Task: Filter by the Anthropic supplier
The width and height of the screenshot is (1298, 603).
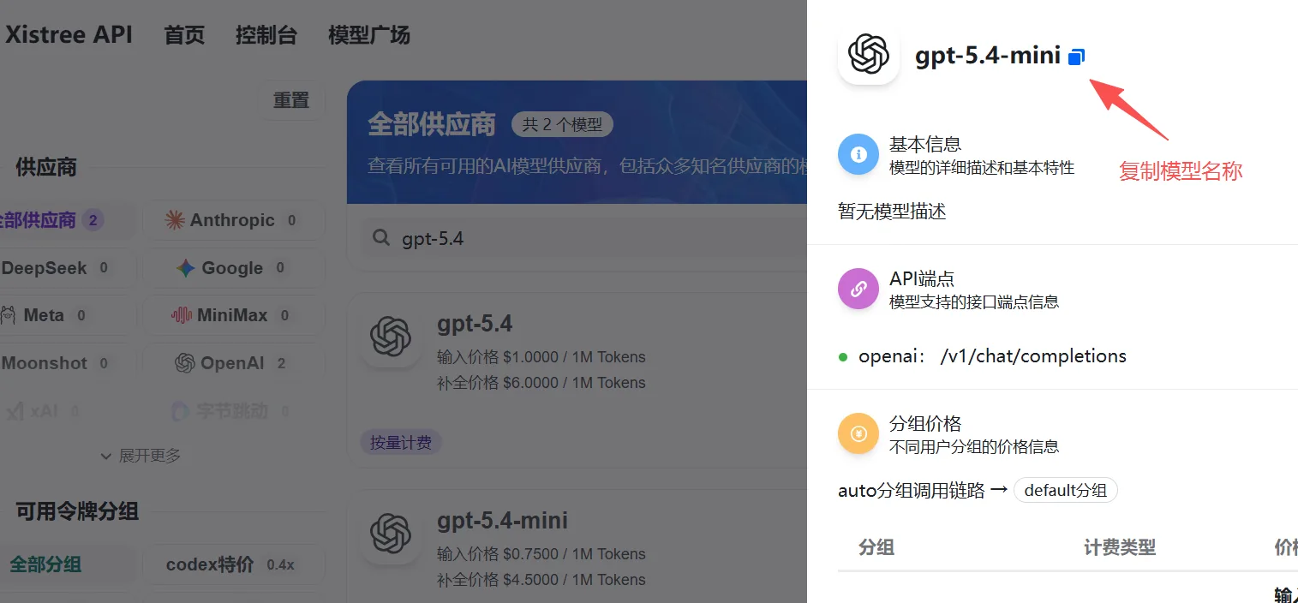Action: [x=234, y=220]
